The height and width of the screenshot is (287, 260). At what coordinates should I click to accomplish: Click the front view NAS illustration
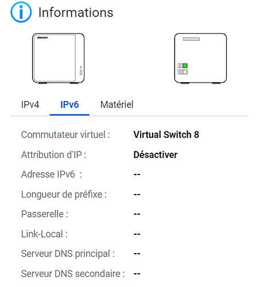pyautogui.click(x=58, y=59)
